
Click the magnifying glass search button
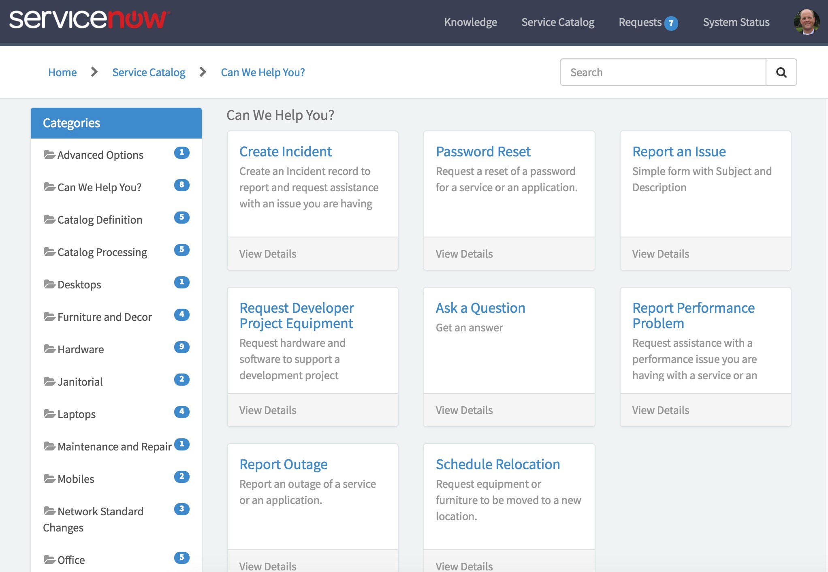point(781,73)
